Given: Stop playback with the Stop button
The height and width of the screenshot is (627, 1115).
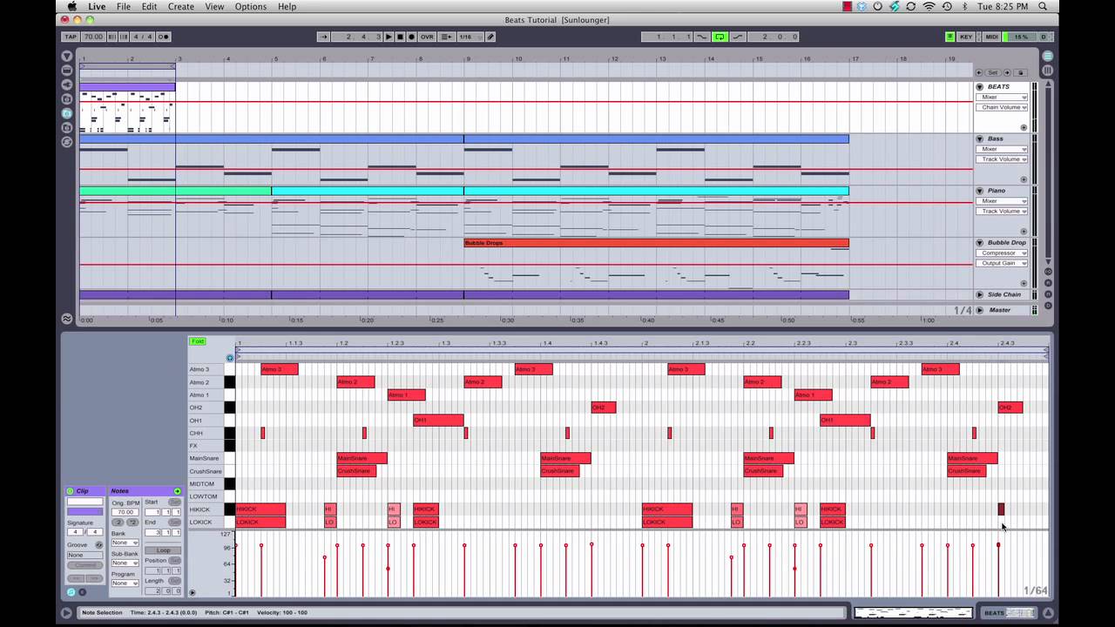Looking at the screenshot, I should [x=400, y=37].
